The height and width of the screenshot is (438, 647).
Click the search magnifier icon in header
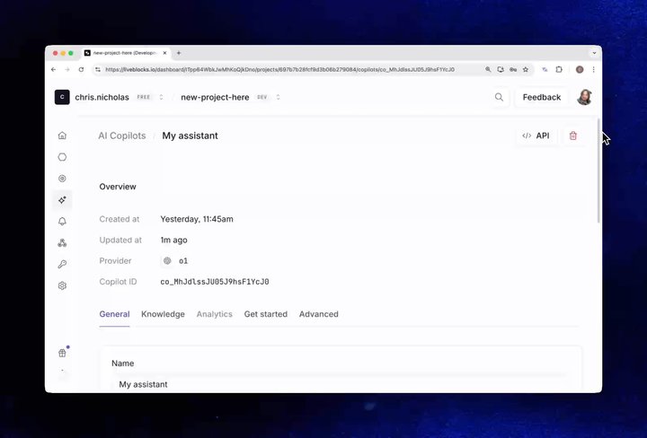click(500, 97)
